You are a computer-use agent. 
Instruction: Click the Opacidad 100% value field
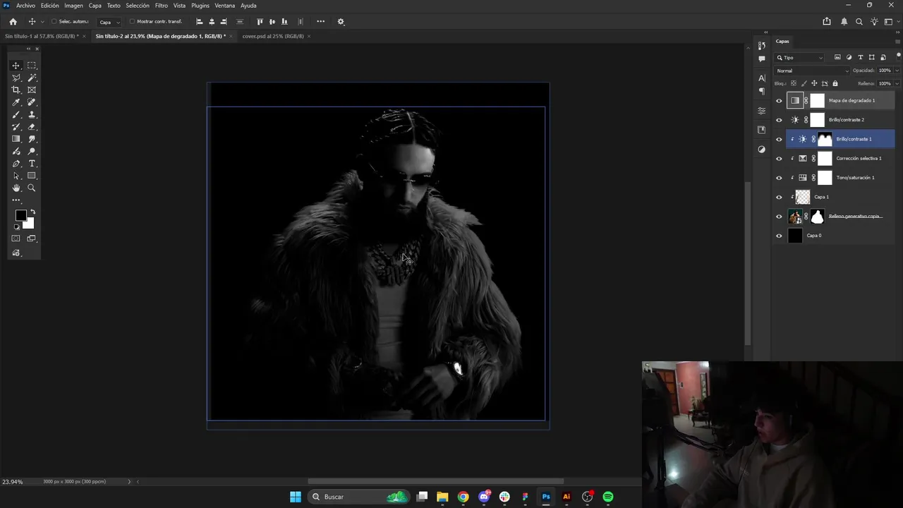(885, 71)
